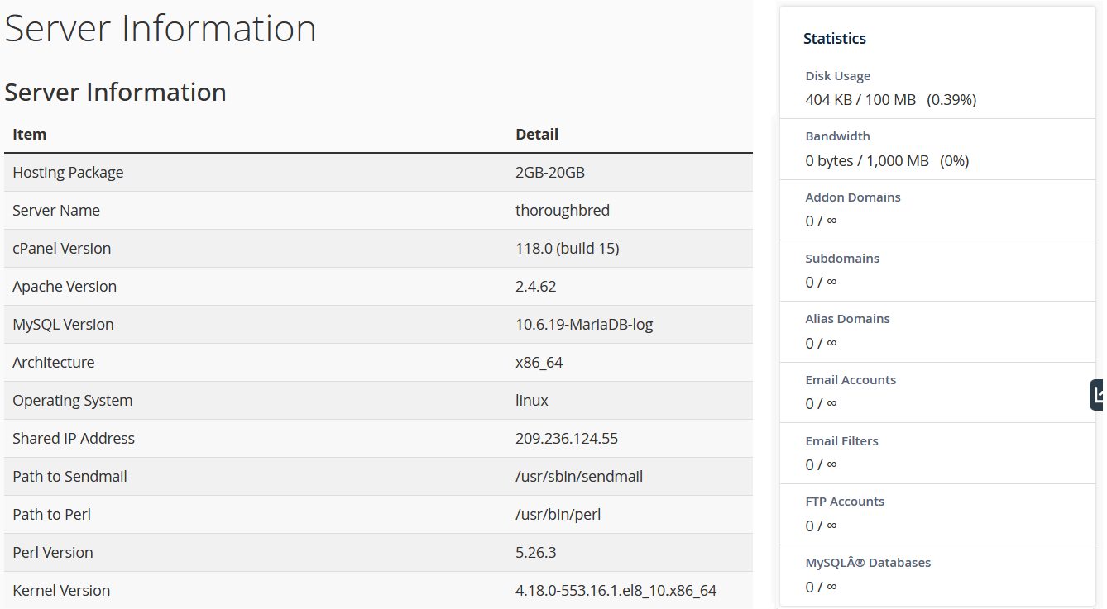This screenshot has width=1107, height=609.
Task: Click the dark chart icon at right edge
Action: coord(1097,395)
